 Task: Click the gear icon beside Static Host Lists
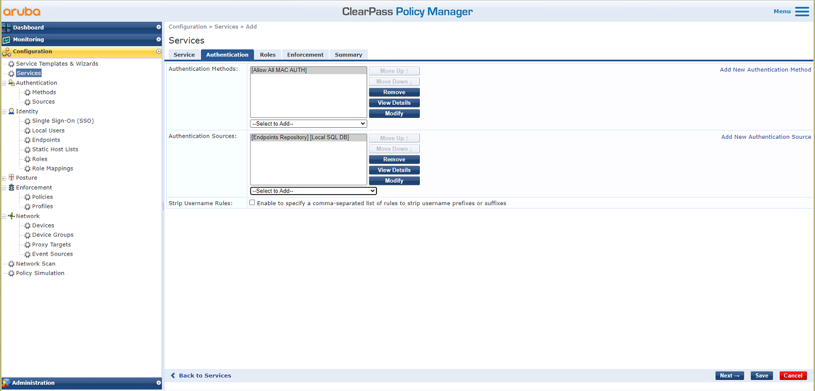click(27, 149)
